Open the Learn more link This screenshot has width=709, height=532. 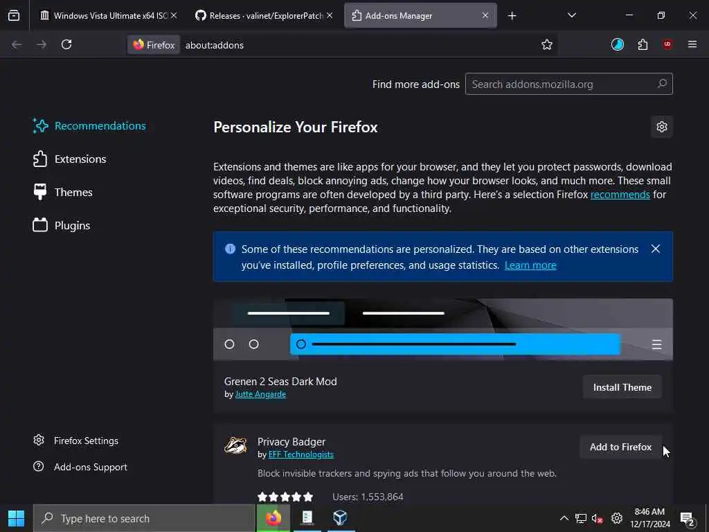coord(530,265)
